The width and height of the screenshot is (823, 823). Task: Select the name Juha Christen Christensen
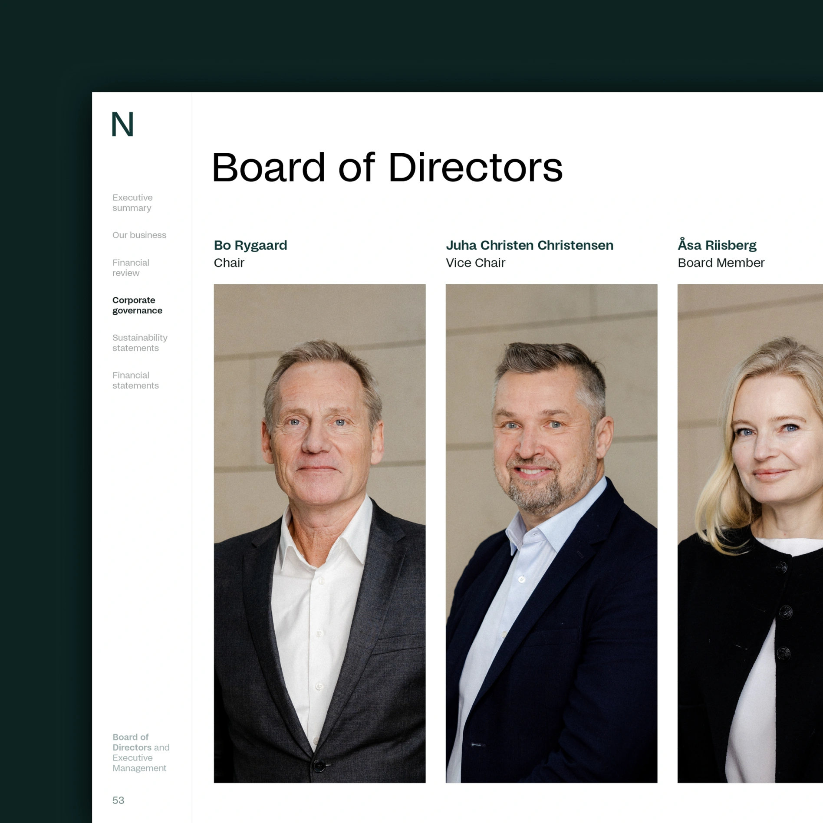(529, 245)
